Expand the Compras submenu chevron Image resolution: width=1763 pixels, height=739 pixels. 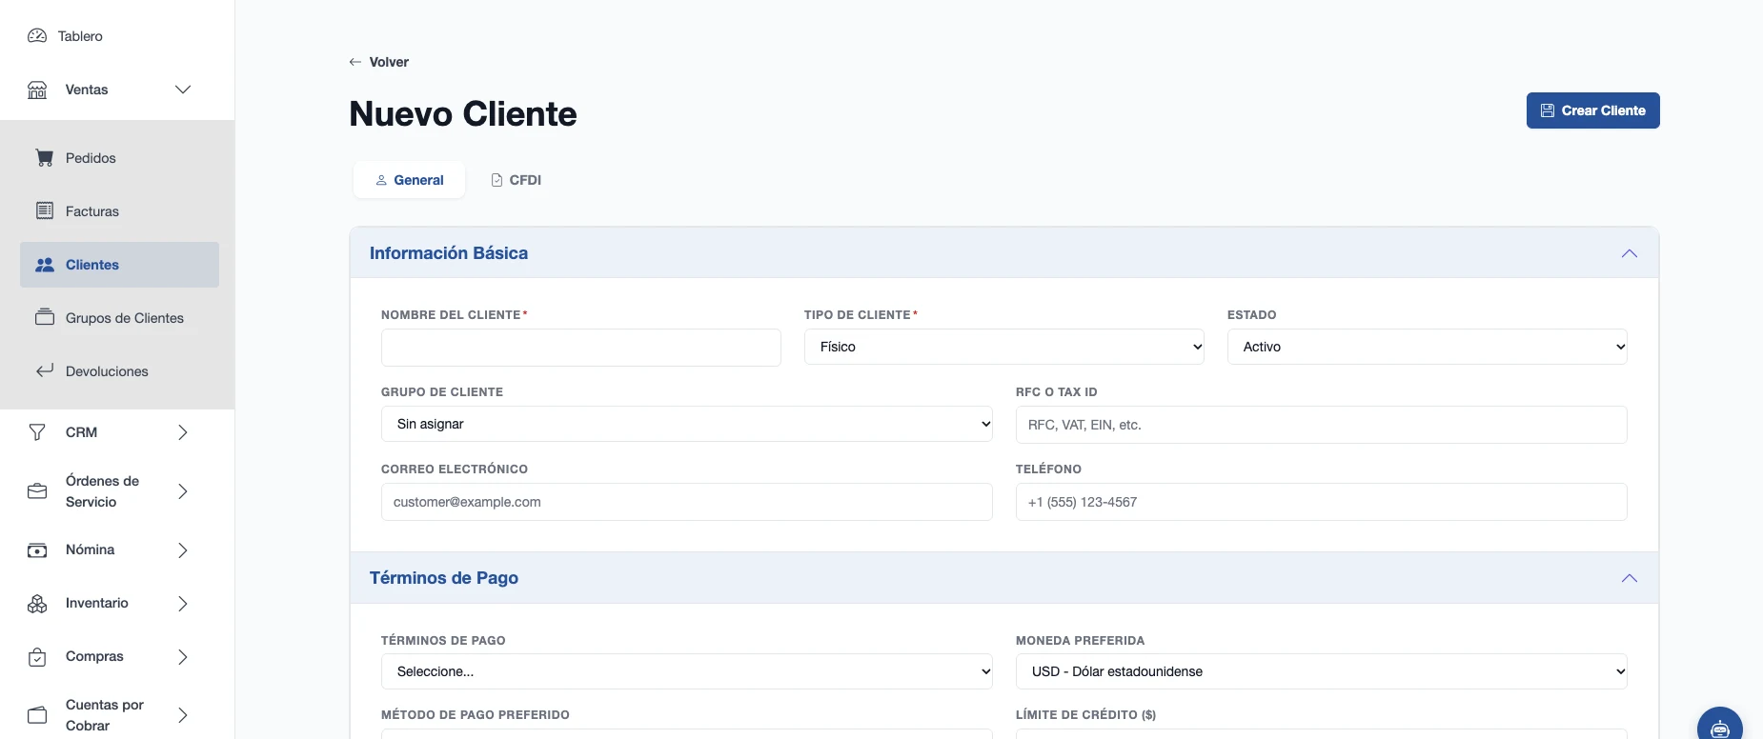click(183, 657)
